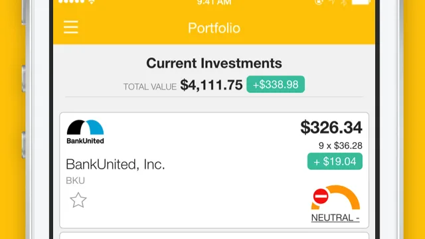Viewport: 425px width, 239px height.
Task: Tap the BKU ticker symbol
Action: click(x=75, y=181)
